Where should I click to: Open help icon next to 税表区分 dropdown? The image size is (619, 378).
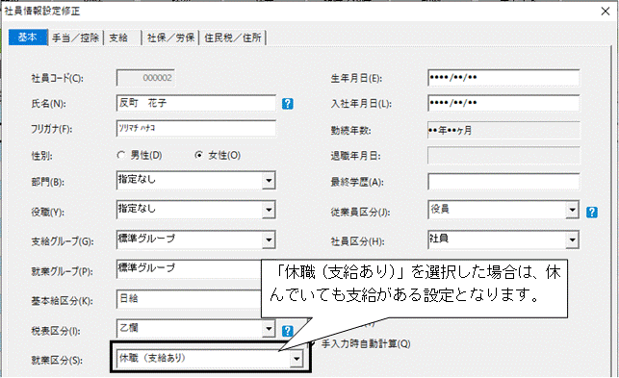click(288, 331)
